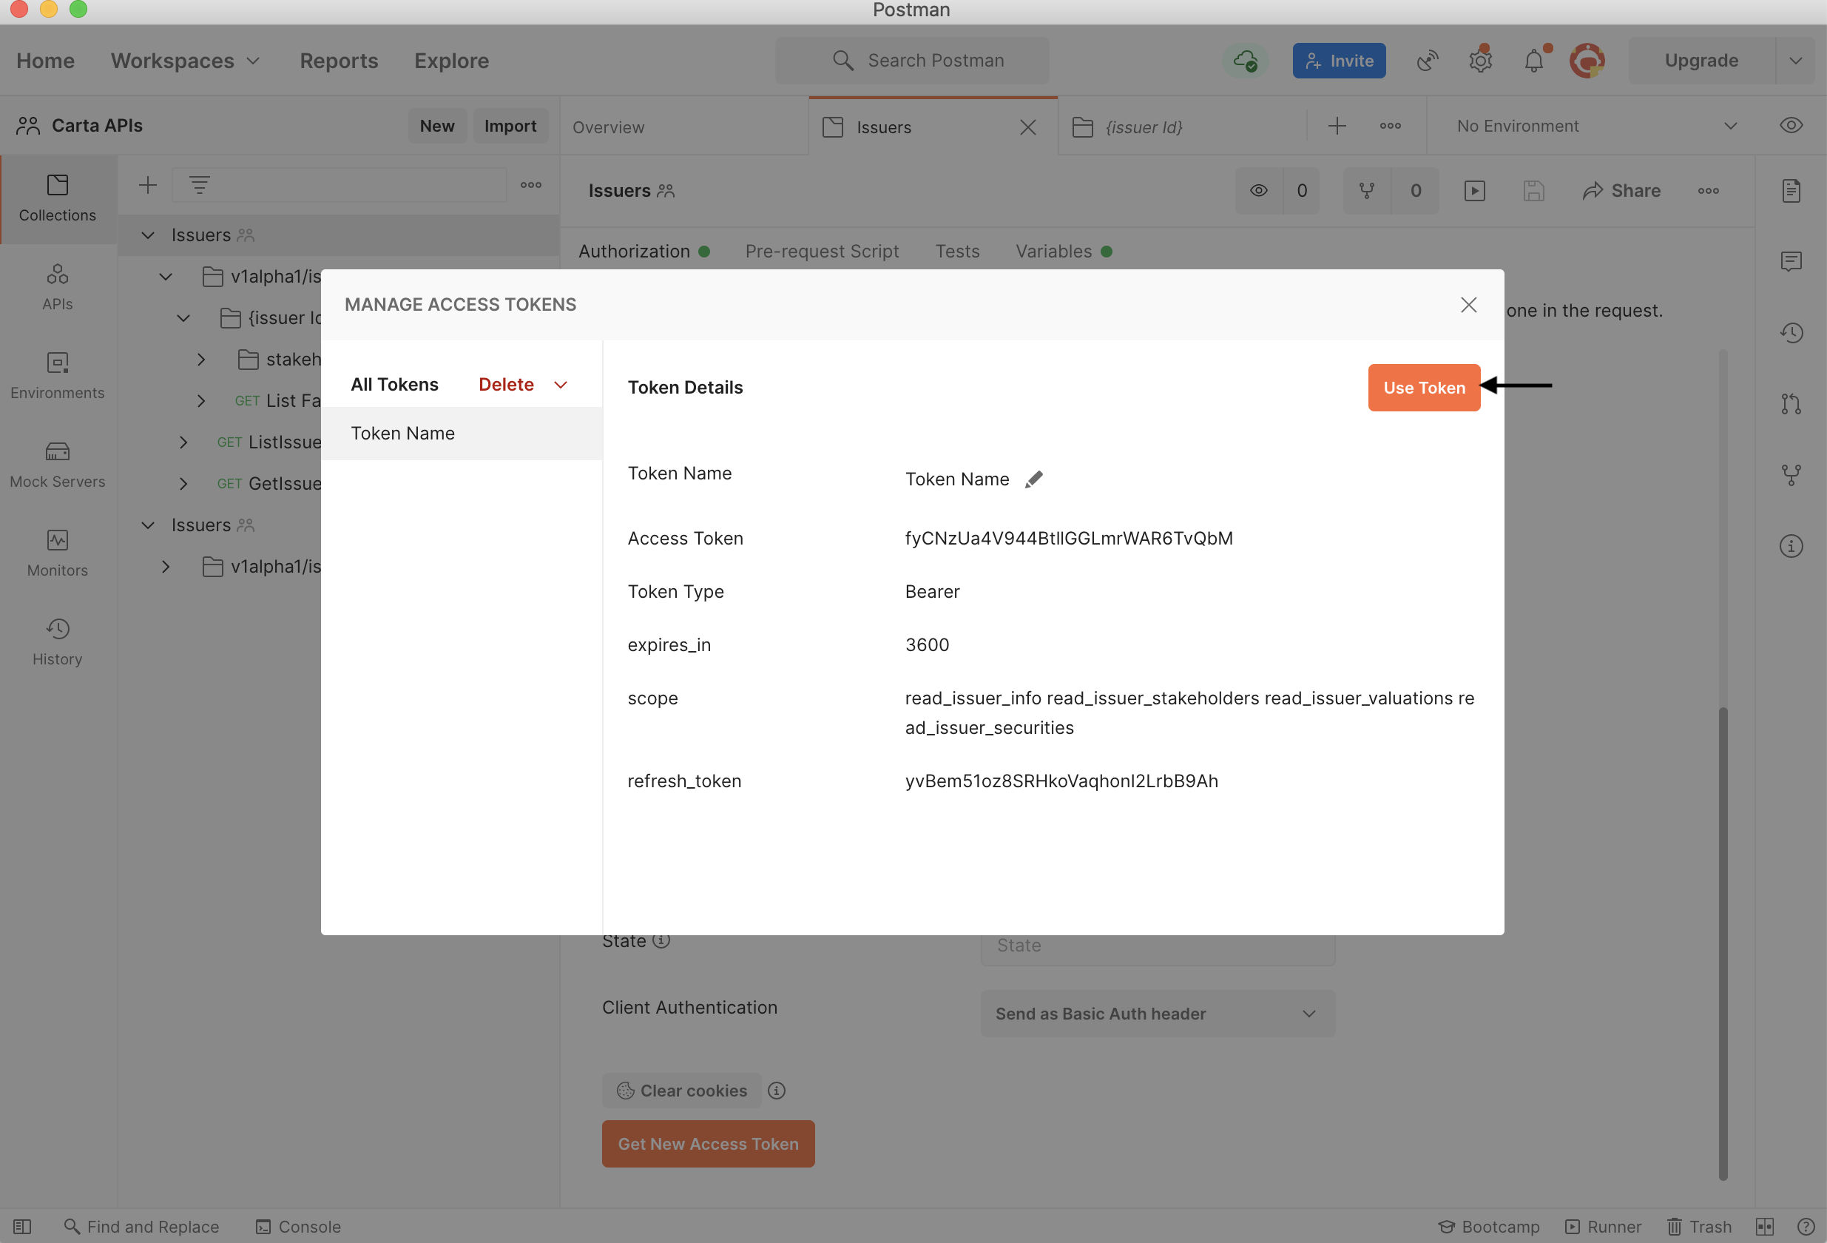The image size is (1827, 1243).
Task: Close the Manage Access Tokens dialog
Action: tap(1468, 305)
